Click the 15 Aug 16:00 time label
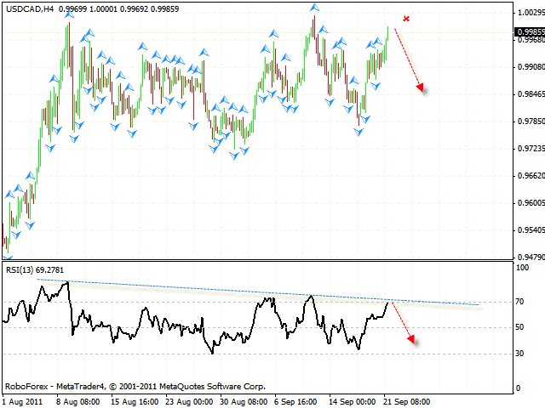This screenshot has width=545, height=408. tap(135, 402)
